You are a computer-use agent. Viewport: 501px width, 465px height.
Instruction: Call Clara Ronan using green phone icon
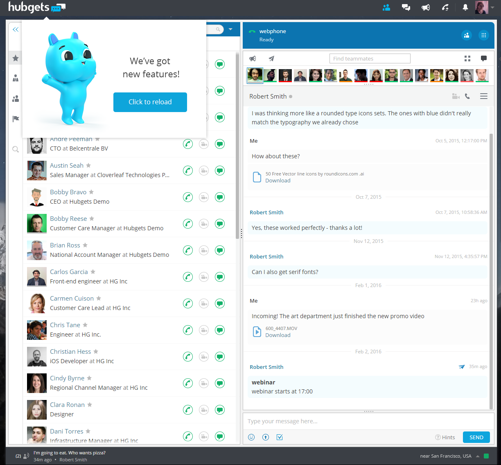pos(188,410)
